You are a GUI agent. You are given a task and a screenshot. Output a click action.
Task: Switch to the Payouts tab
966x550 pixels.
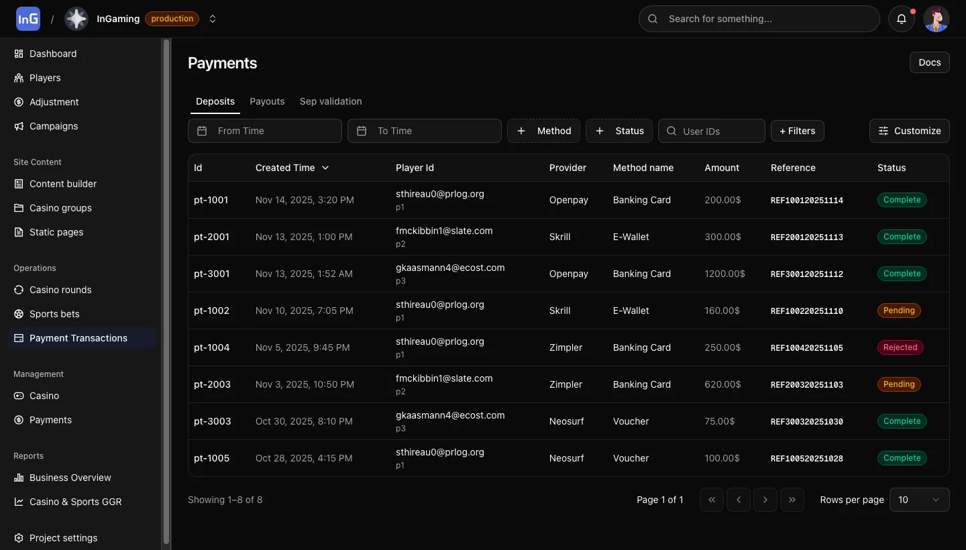point(267,101)
